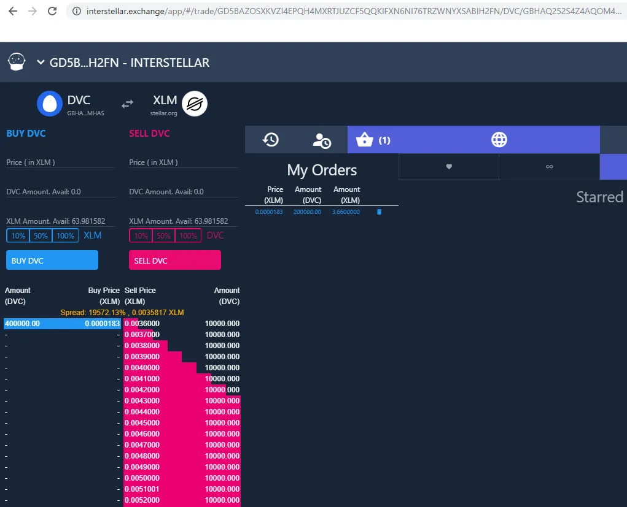
Task: Swap DVC and XLM trading pair
Action: point(127,104)
